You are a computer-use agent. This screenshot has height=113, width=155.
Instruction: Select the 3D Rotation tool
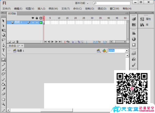tap(3, 35)
